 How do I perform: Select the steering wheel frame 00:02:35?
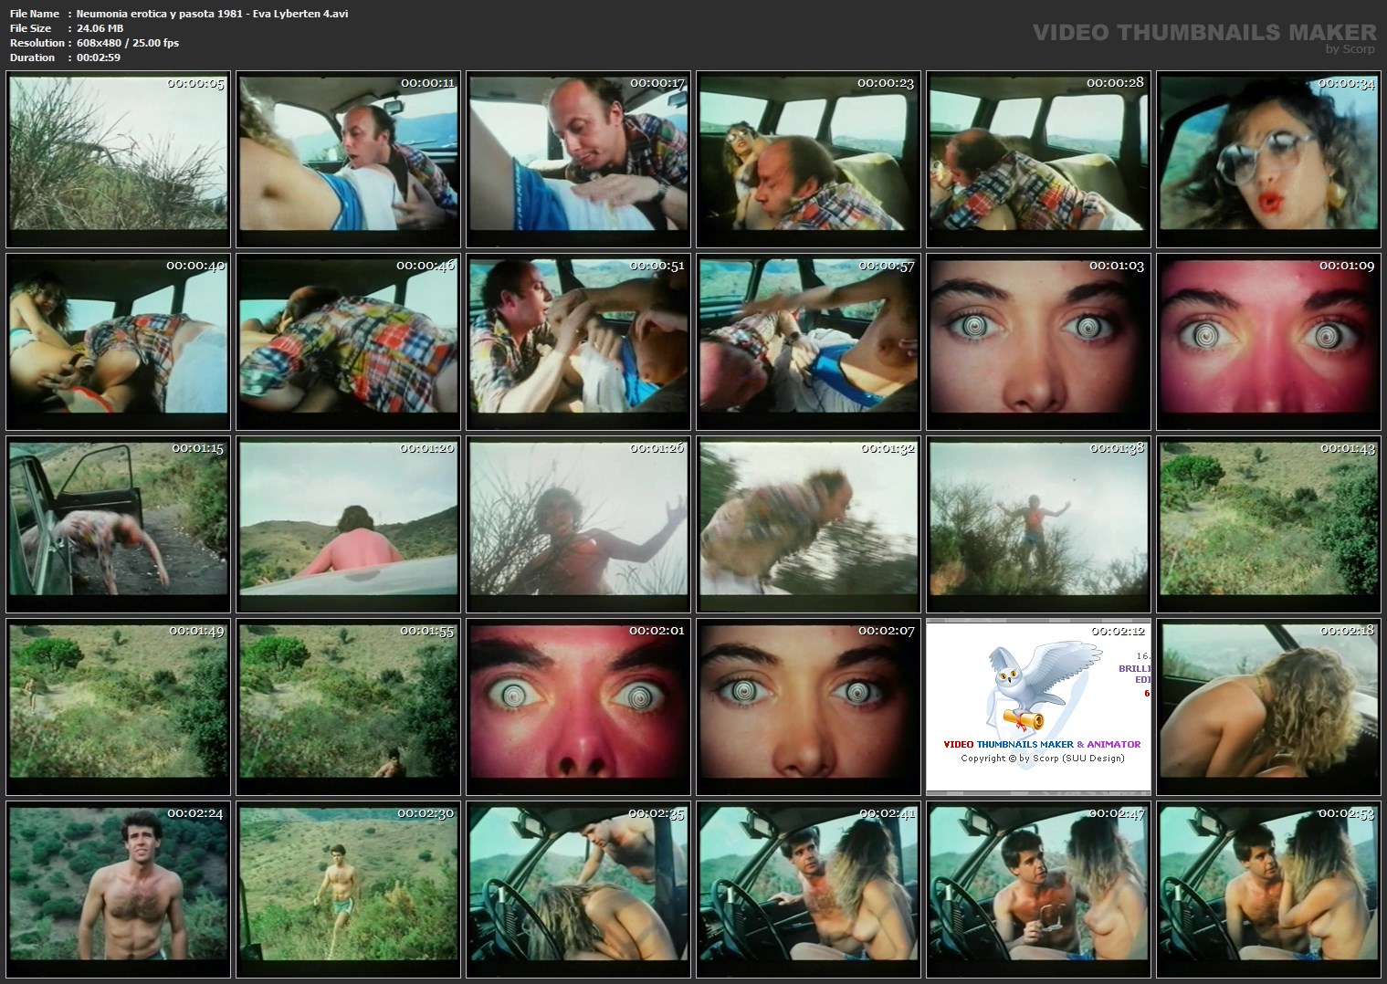click(578, 890)
